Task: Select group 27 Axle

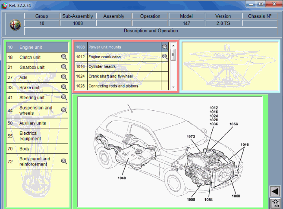Action: (37, 78)
